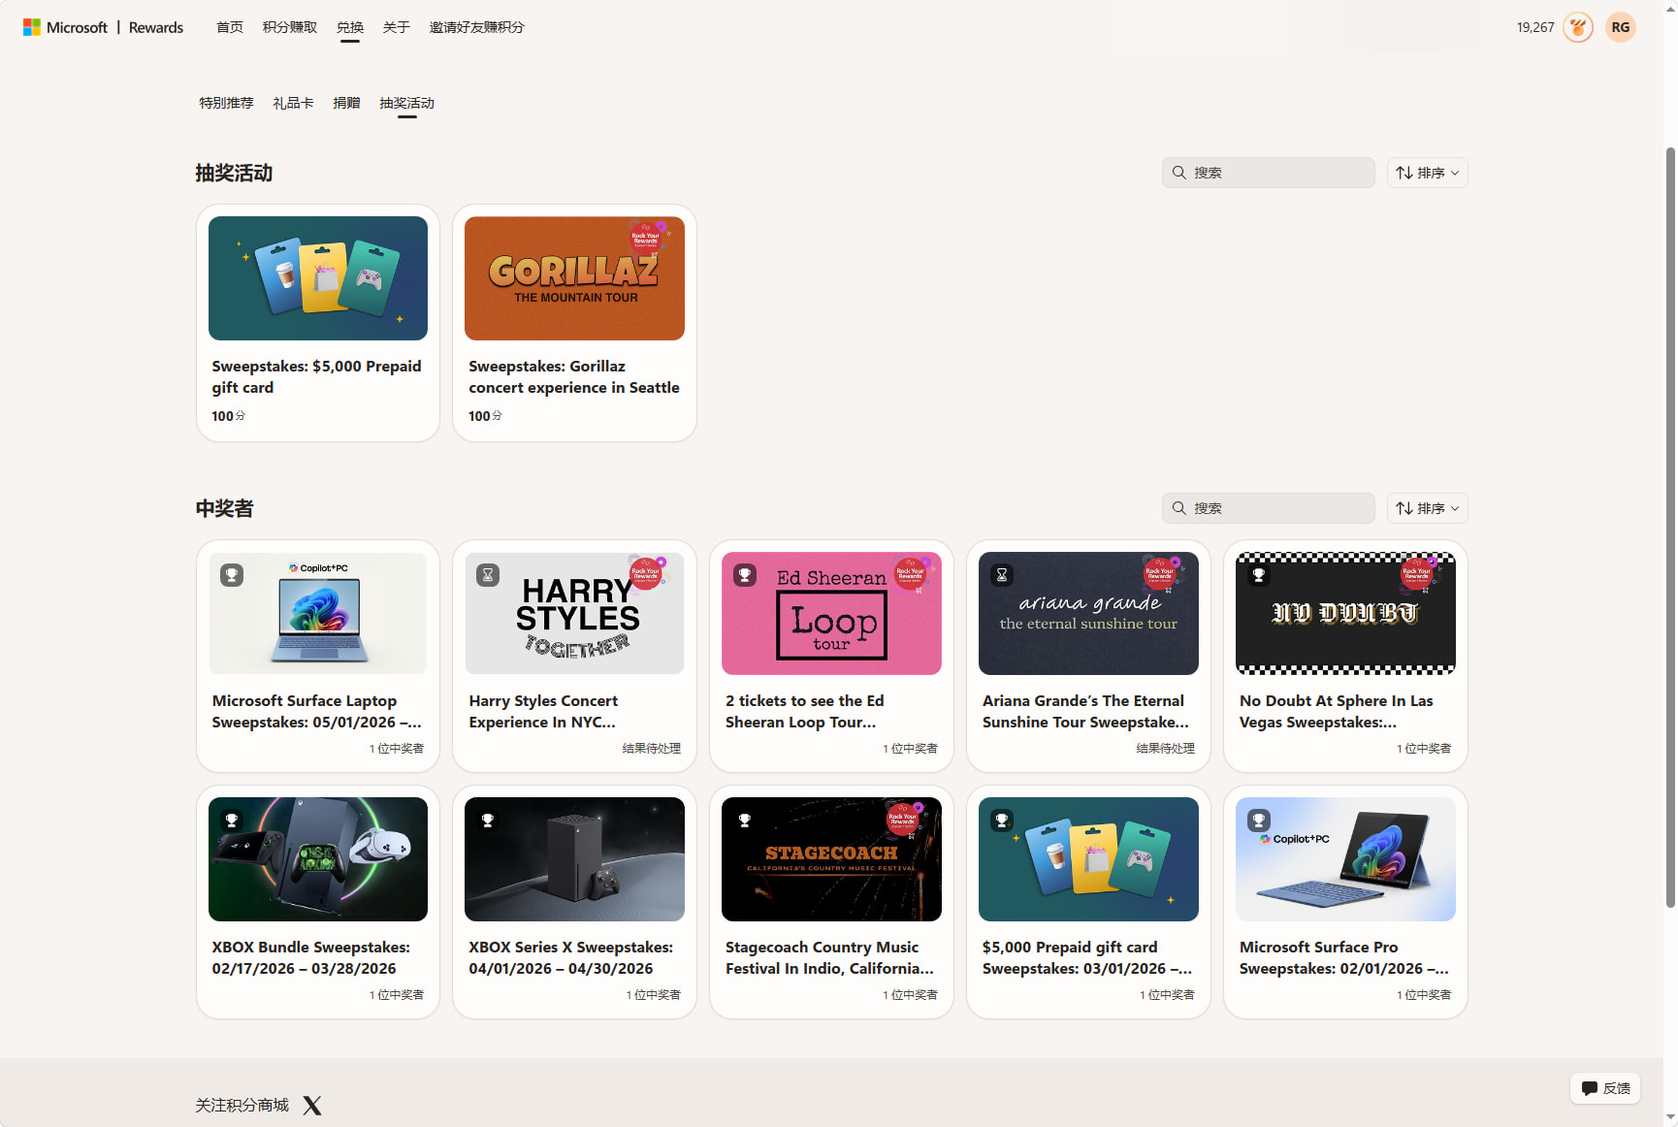Open No Doubt At Sphere Sweepstakes title
This screenshot has width=1678, height=1127.
point(1337,712)
